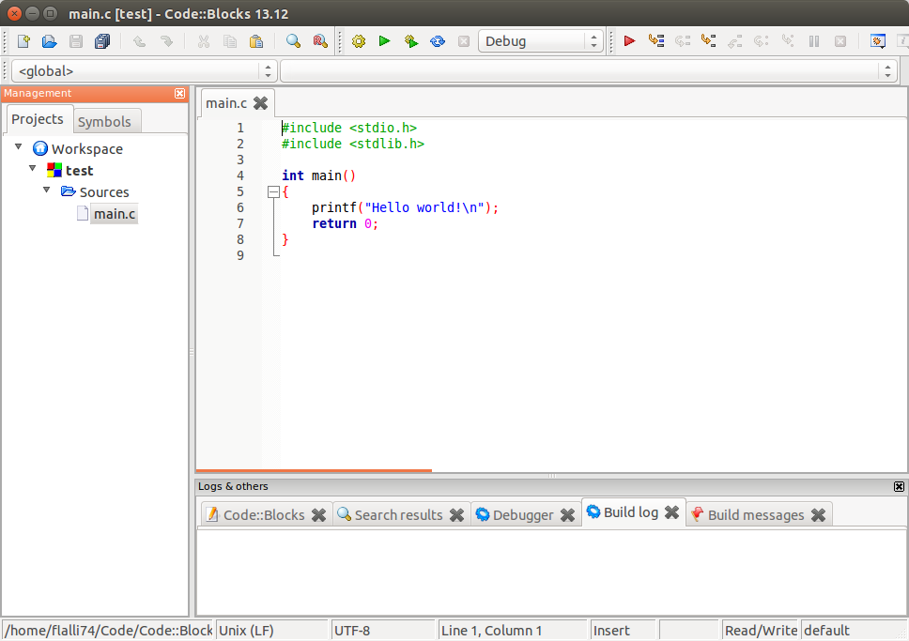Image resolution: width=909 pixels, height=641 pixels.
Task: Close the Build log tab
Action: (x=672, y=512)
